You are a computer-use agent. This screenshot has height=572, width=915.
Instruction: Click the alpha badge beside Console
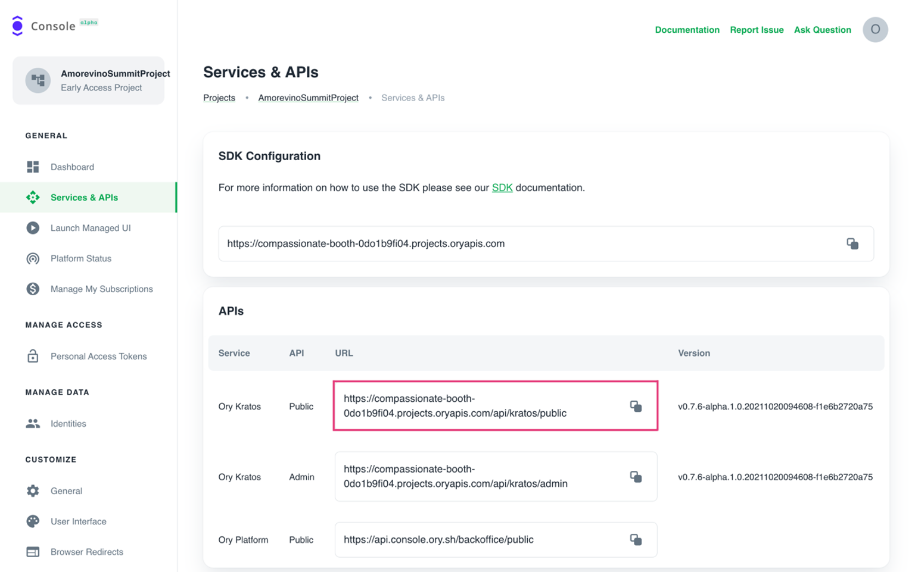coord(89,23)
